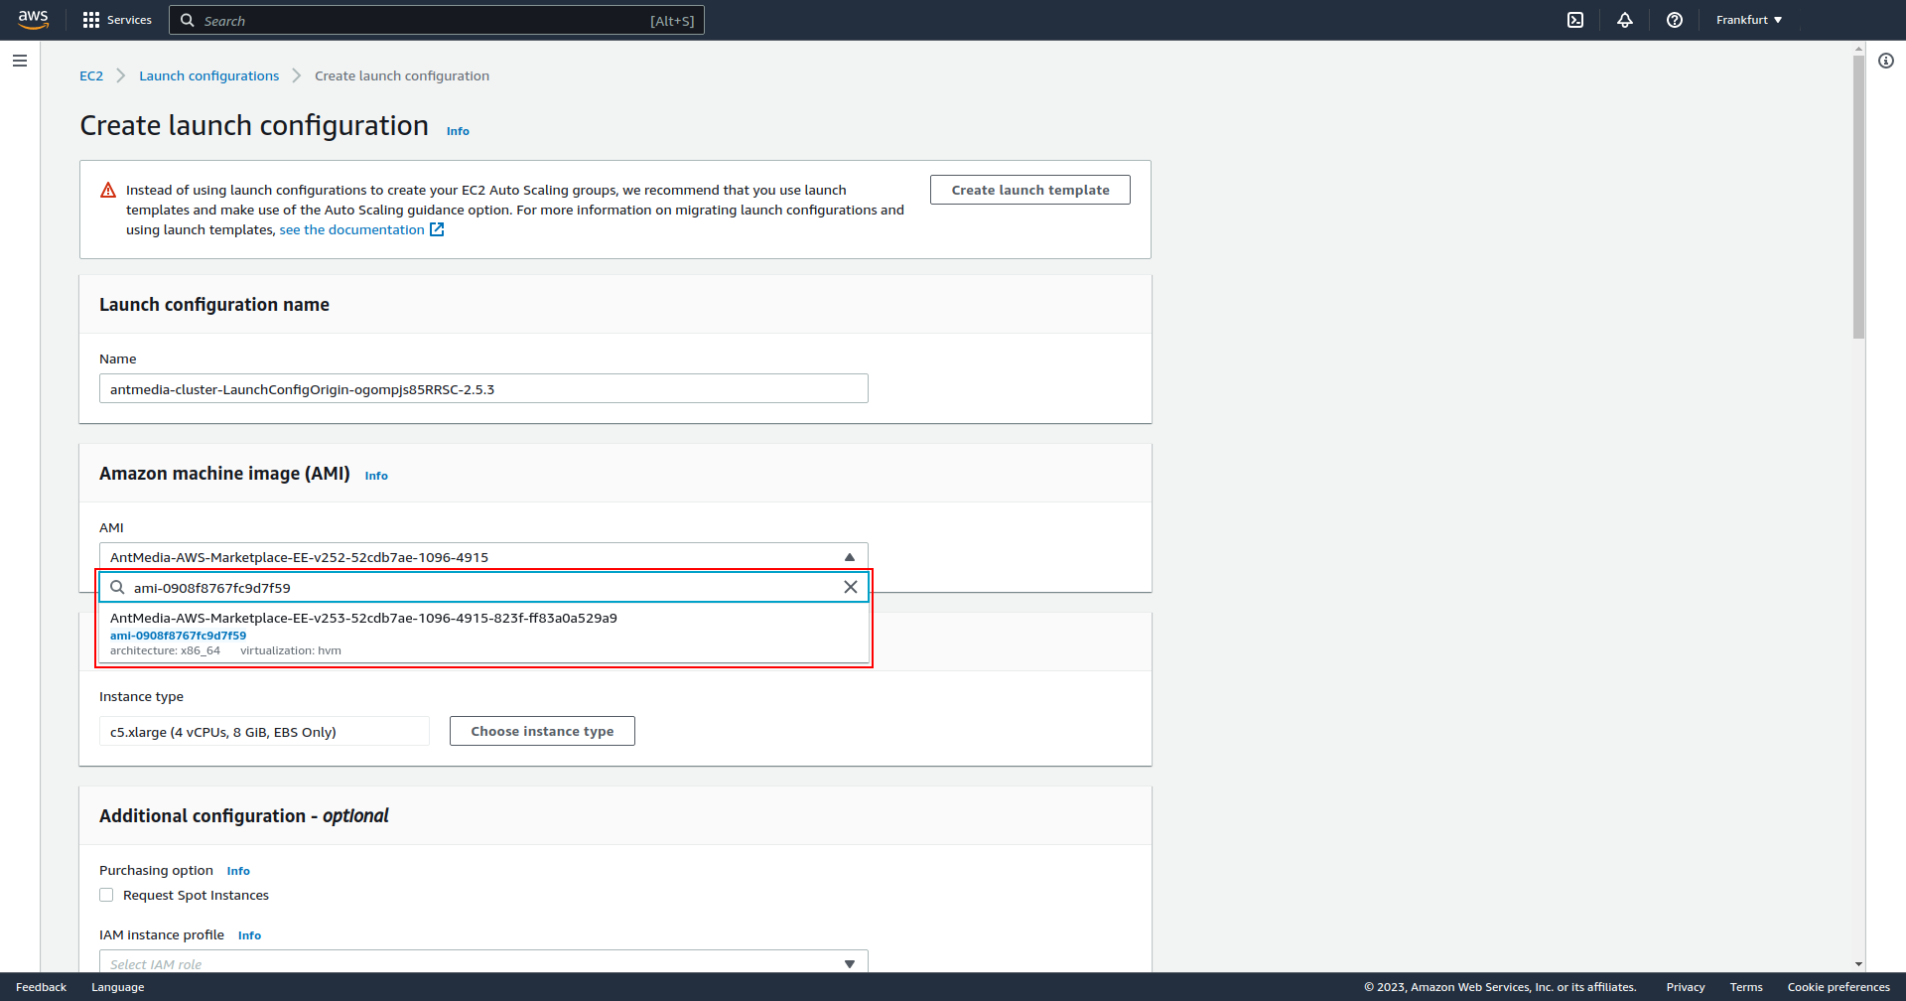Click the page vertical scrollbar thumb
Image resolution: width=1906 pixels, height=1001 pixels.
pyautogui.click(x=1858, y=197)
